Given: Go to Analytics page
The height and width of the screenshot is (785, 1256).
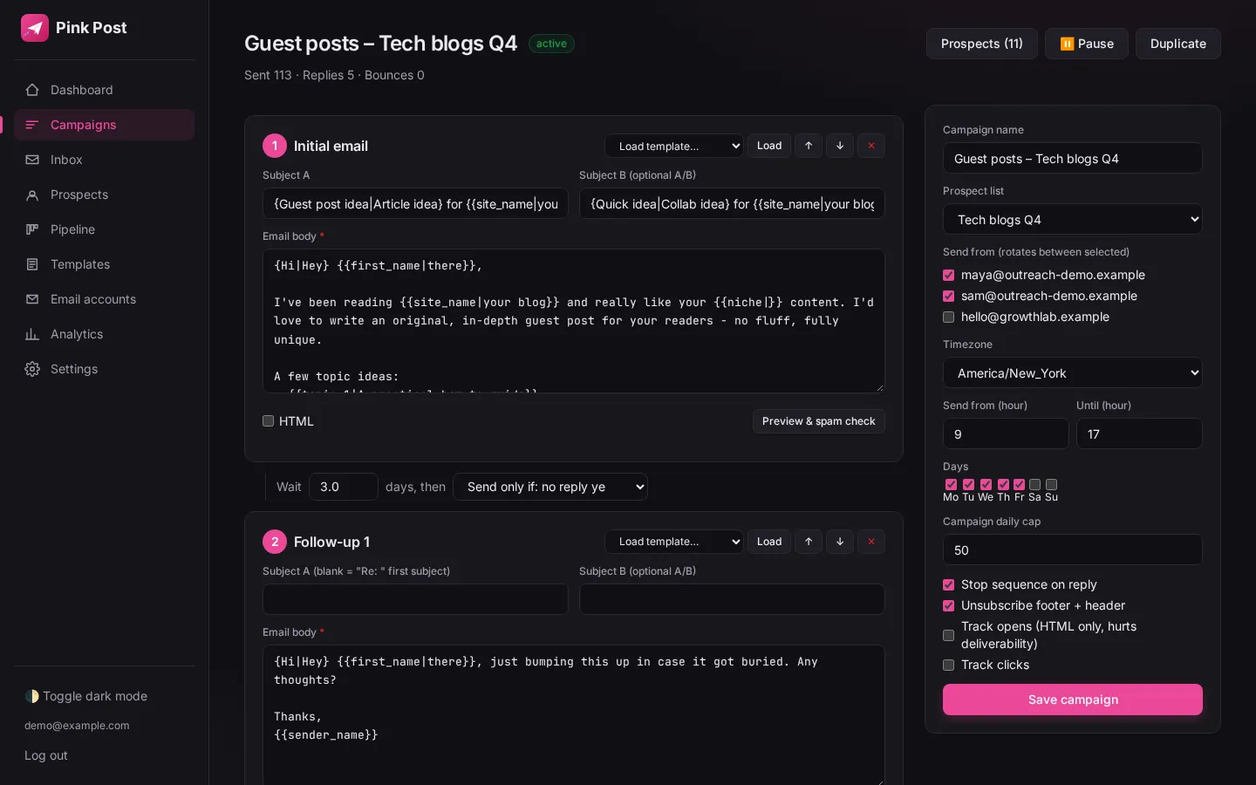Looking at the screenshot, I should [105, 334].
